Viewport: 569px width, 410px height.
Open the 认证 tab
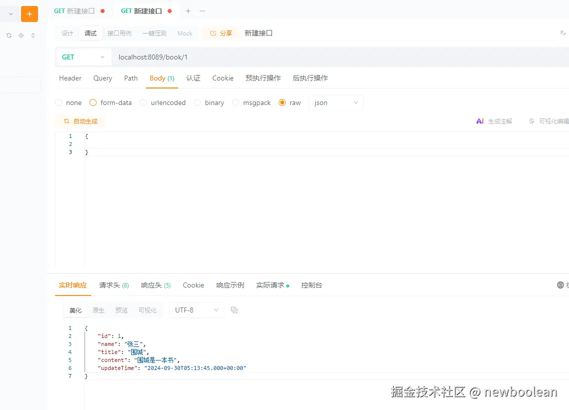(193, 78)
